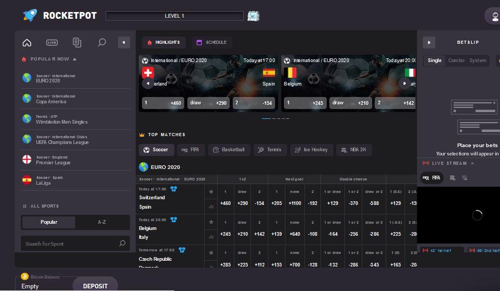
Task: Select the FIFA live stream filter
Action: (x=432, y=178)
